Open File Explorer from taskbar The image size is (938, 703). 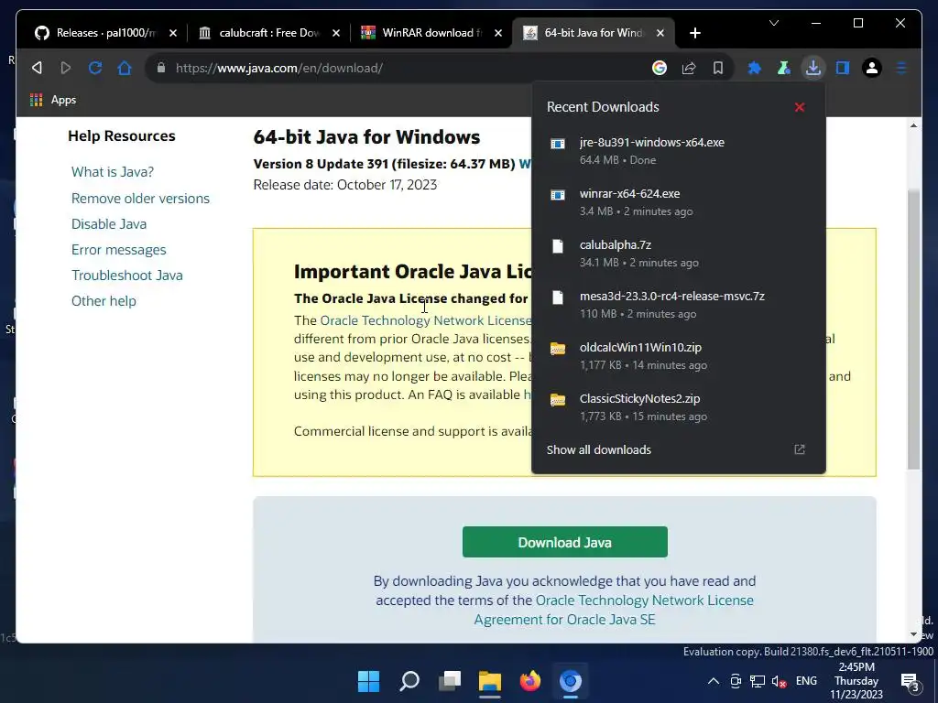click(x=489, y=681)
